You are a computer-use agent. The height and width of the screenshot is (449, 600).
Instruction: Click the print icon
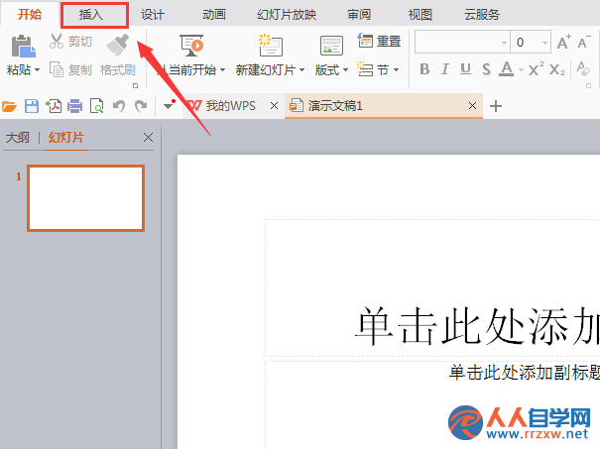75,106
